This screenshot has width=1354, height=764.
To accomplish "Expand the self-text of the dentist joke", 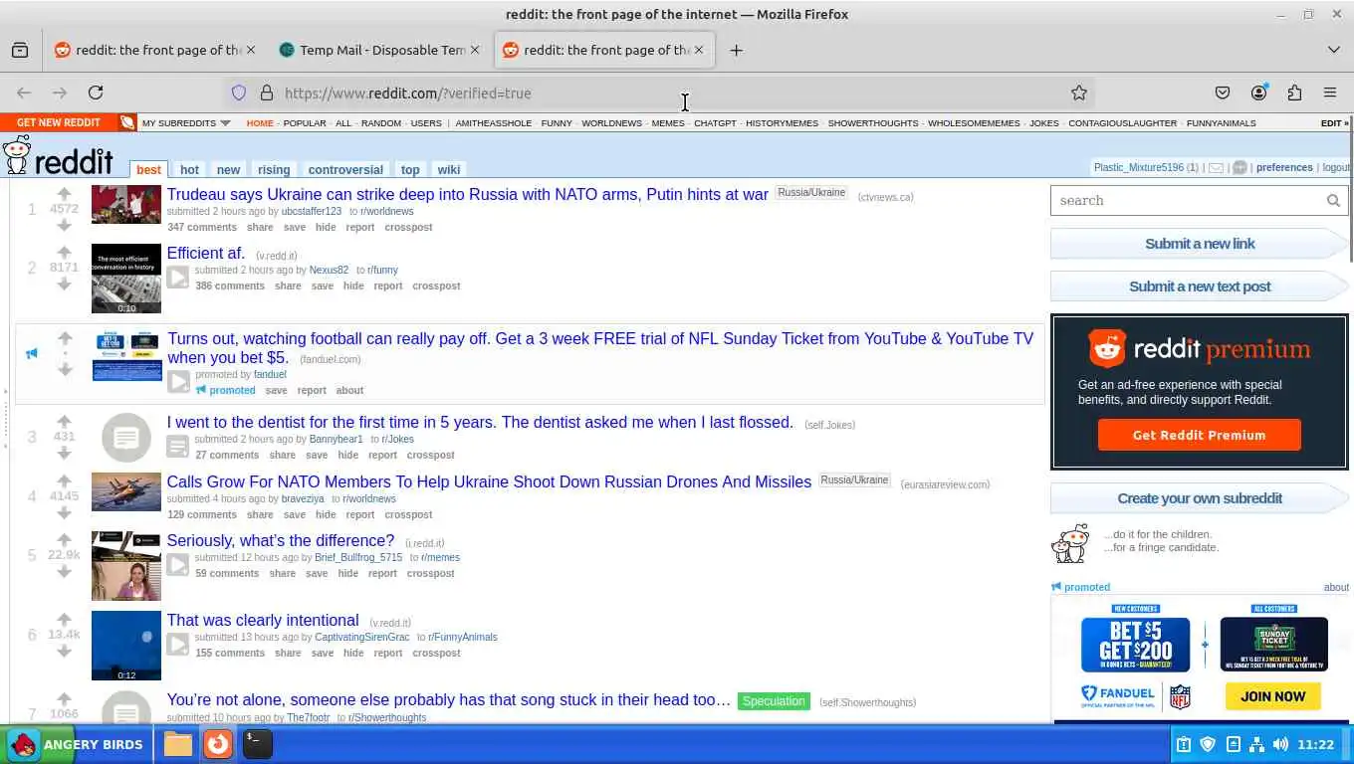I will click(177, 447).
